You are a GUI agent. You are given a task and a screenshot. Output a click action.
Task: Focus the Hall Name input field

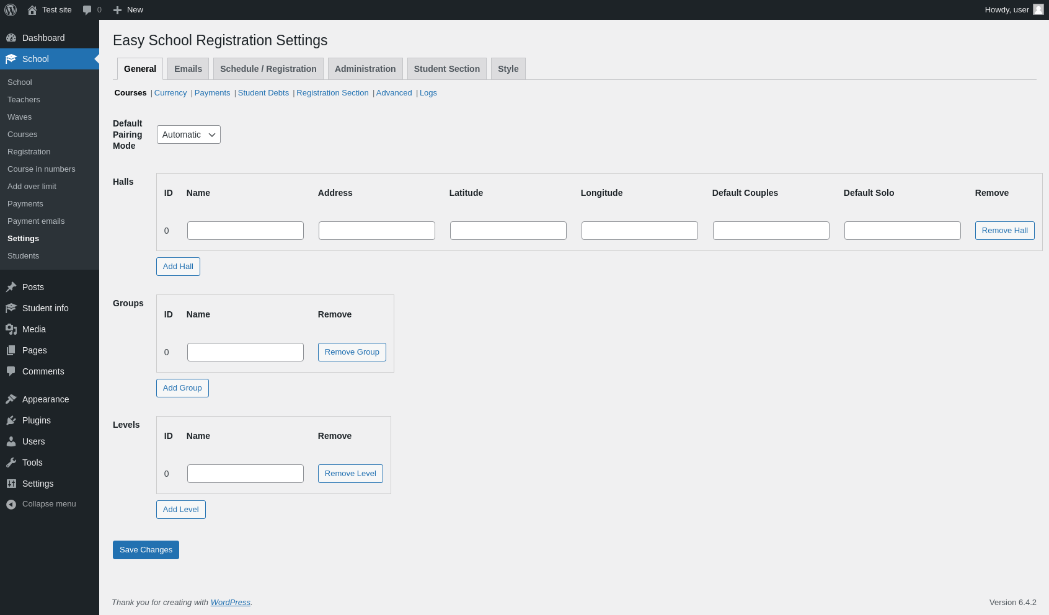point(246,231)
